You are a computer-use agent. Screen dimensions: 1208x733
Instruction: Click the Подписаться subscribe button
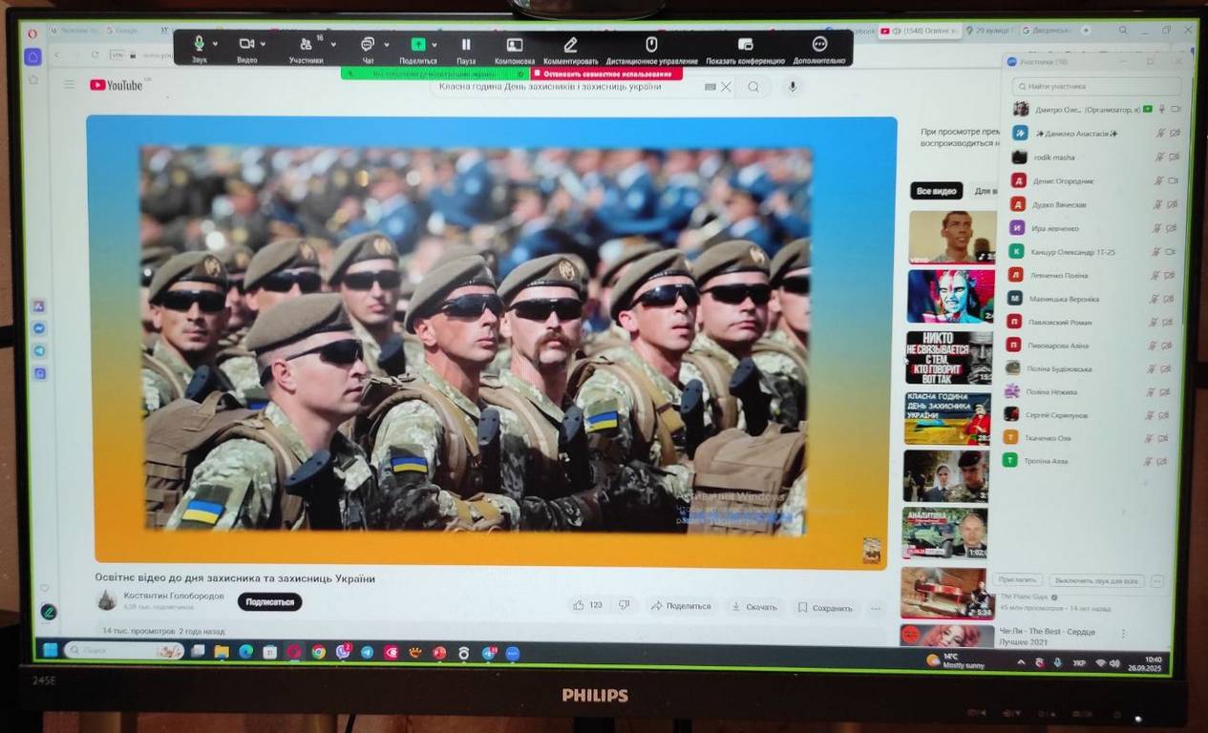(x=269, y=602)
